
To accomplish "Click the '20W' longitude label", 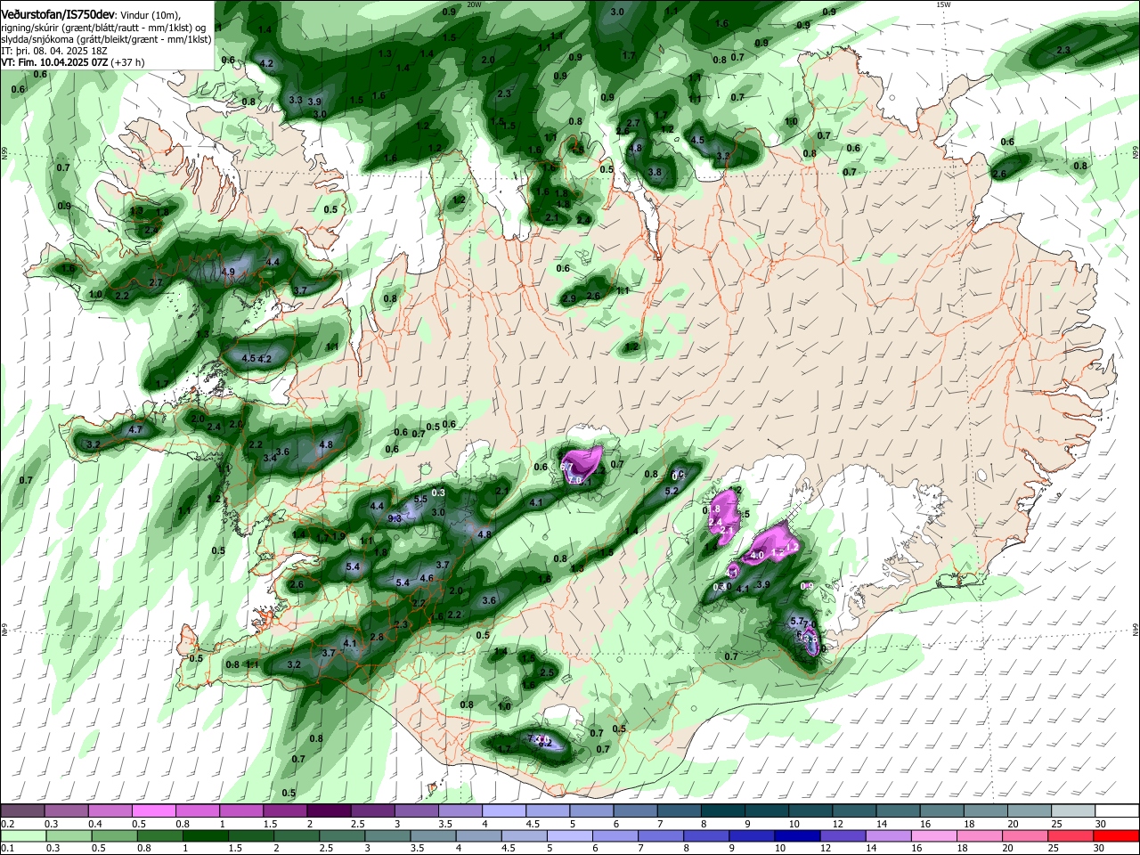I will (474, 4).
